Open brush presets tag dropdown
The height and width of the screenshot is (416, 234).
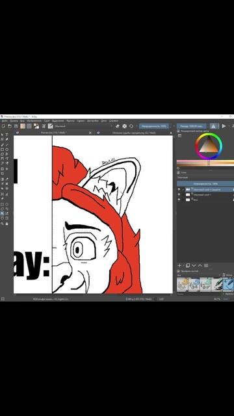pos(199,275)
